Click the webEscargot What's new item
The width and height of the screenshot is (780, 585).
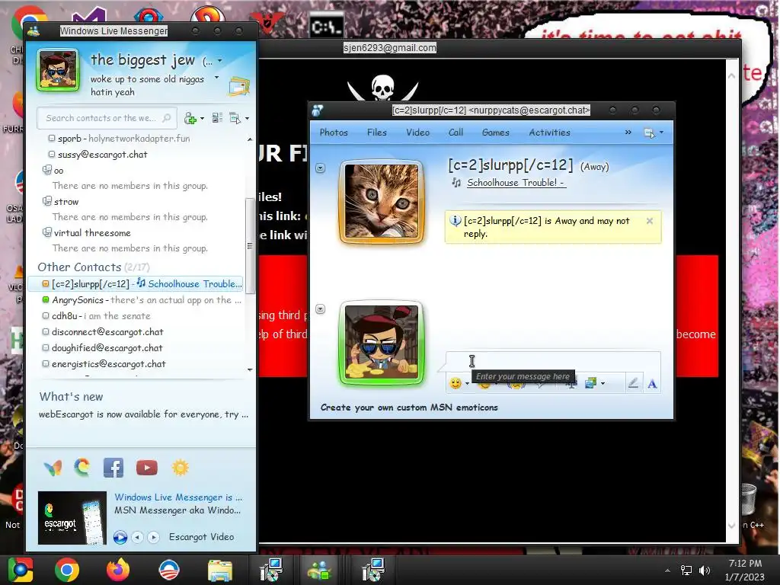click(x=143, y=414)
